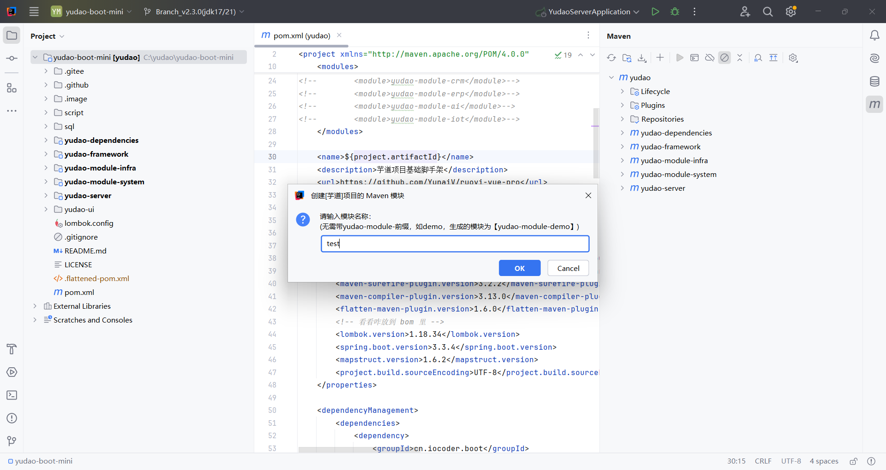Viewport: 886px width, 470px height.
Task: Toggle Maven offline mode
Action: click(710, 58)
